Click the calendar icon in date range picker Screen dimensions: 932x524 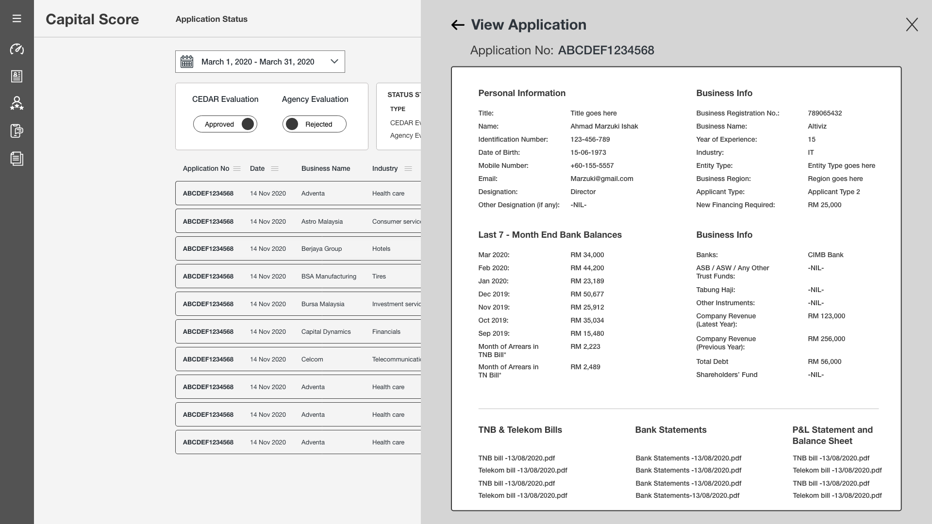tap(187, 61)
